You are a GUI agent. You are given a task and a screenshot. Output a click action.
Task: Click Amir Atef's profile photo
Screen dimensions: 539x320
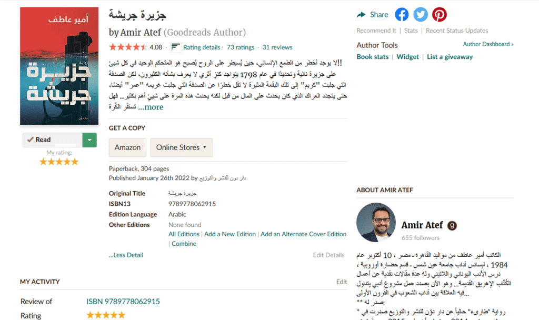click(x=376, y=223)
